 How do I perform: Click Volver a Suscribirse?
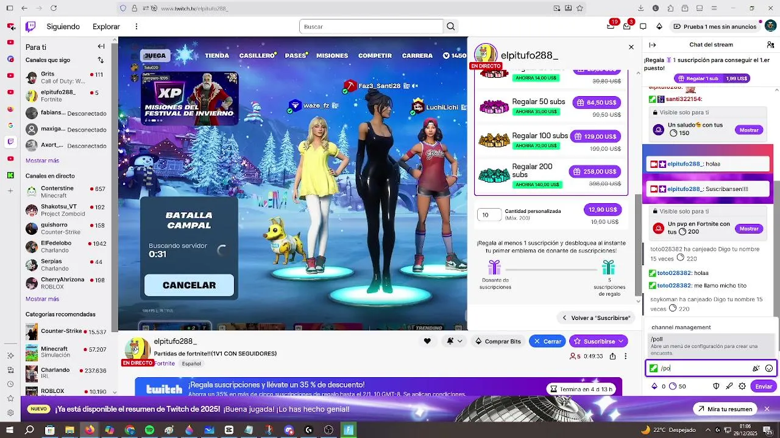[x=596, y=318]
